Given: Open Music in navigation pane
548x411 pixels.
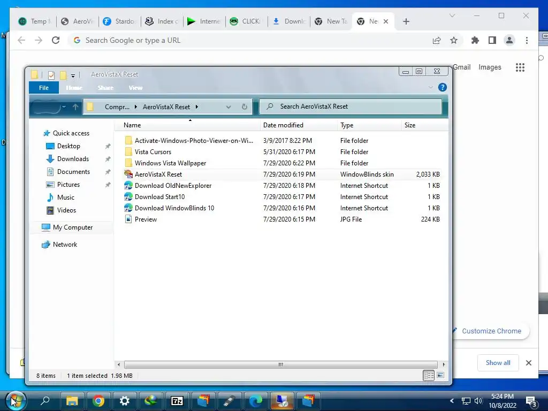Looking at the screenshot, I should point(65,197).
